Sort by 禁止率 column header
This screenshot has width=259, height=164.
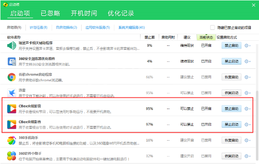150,38
